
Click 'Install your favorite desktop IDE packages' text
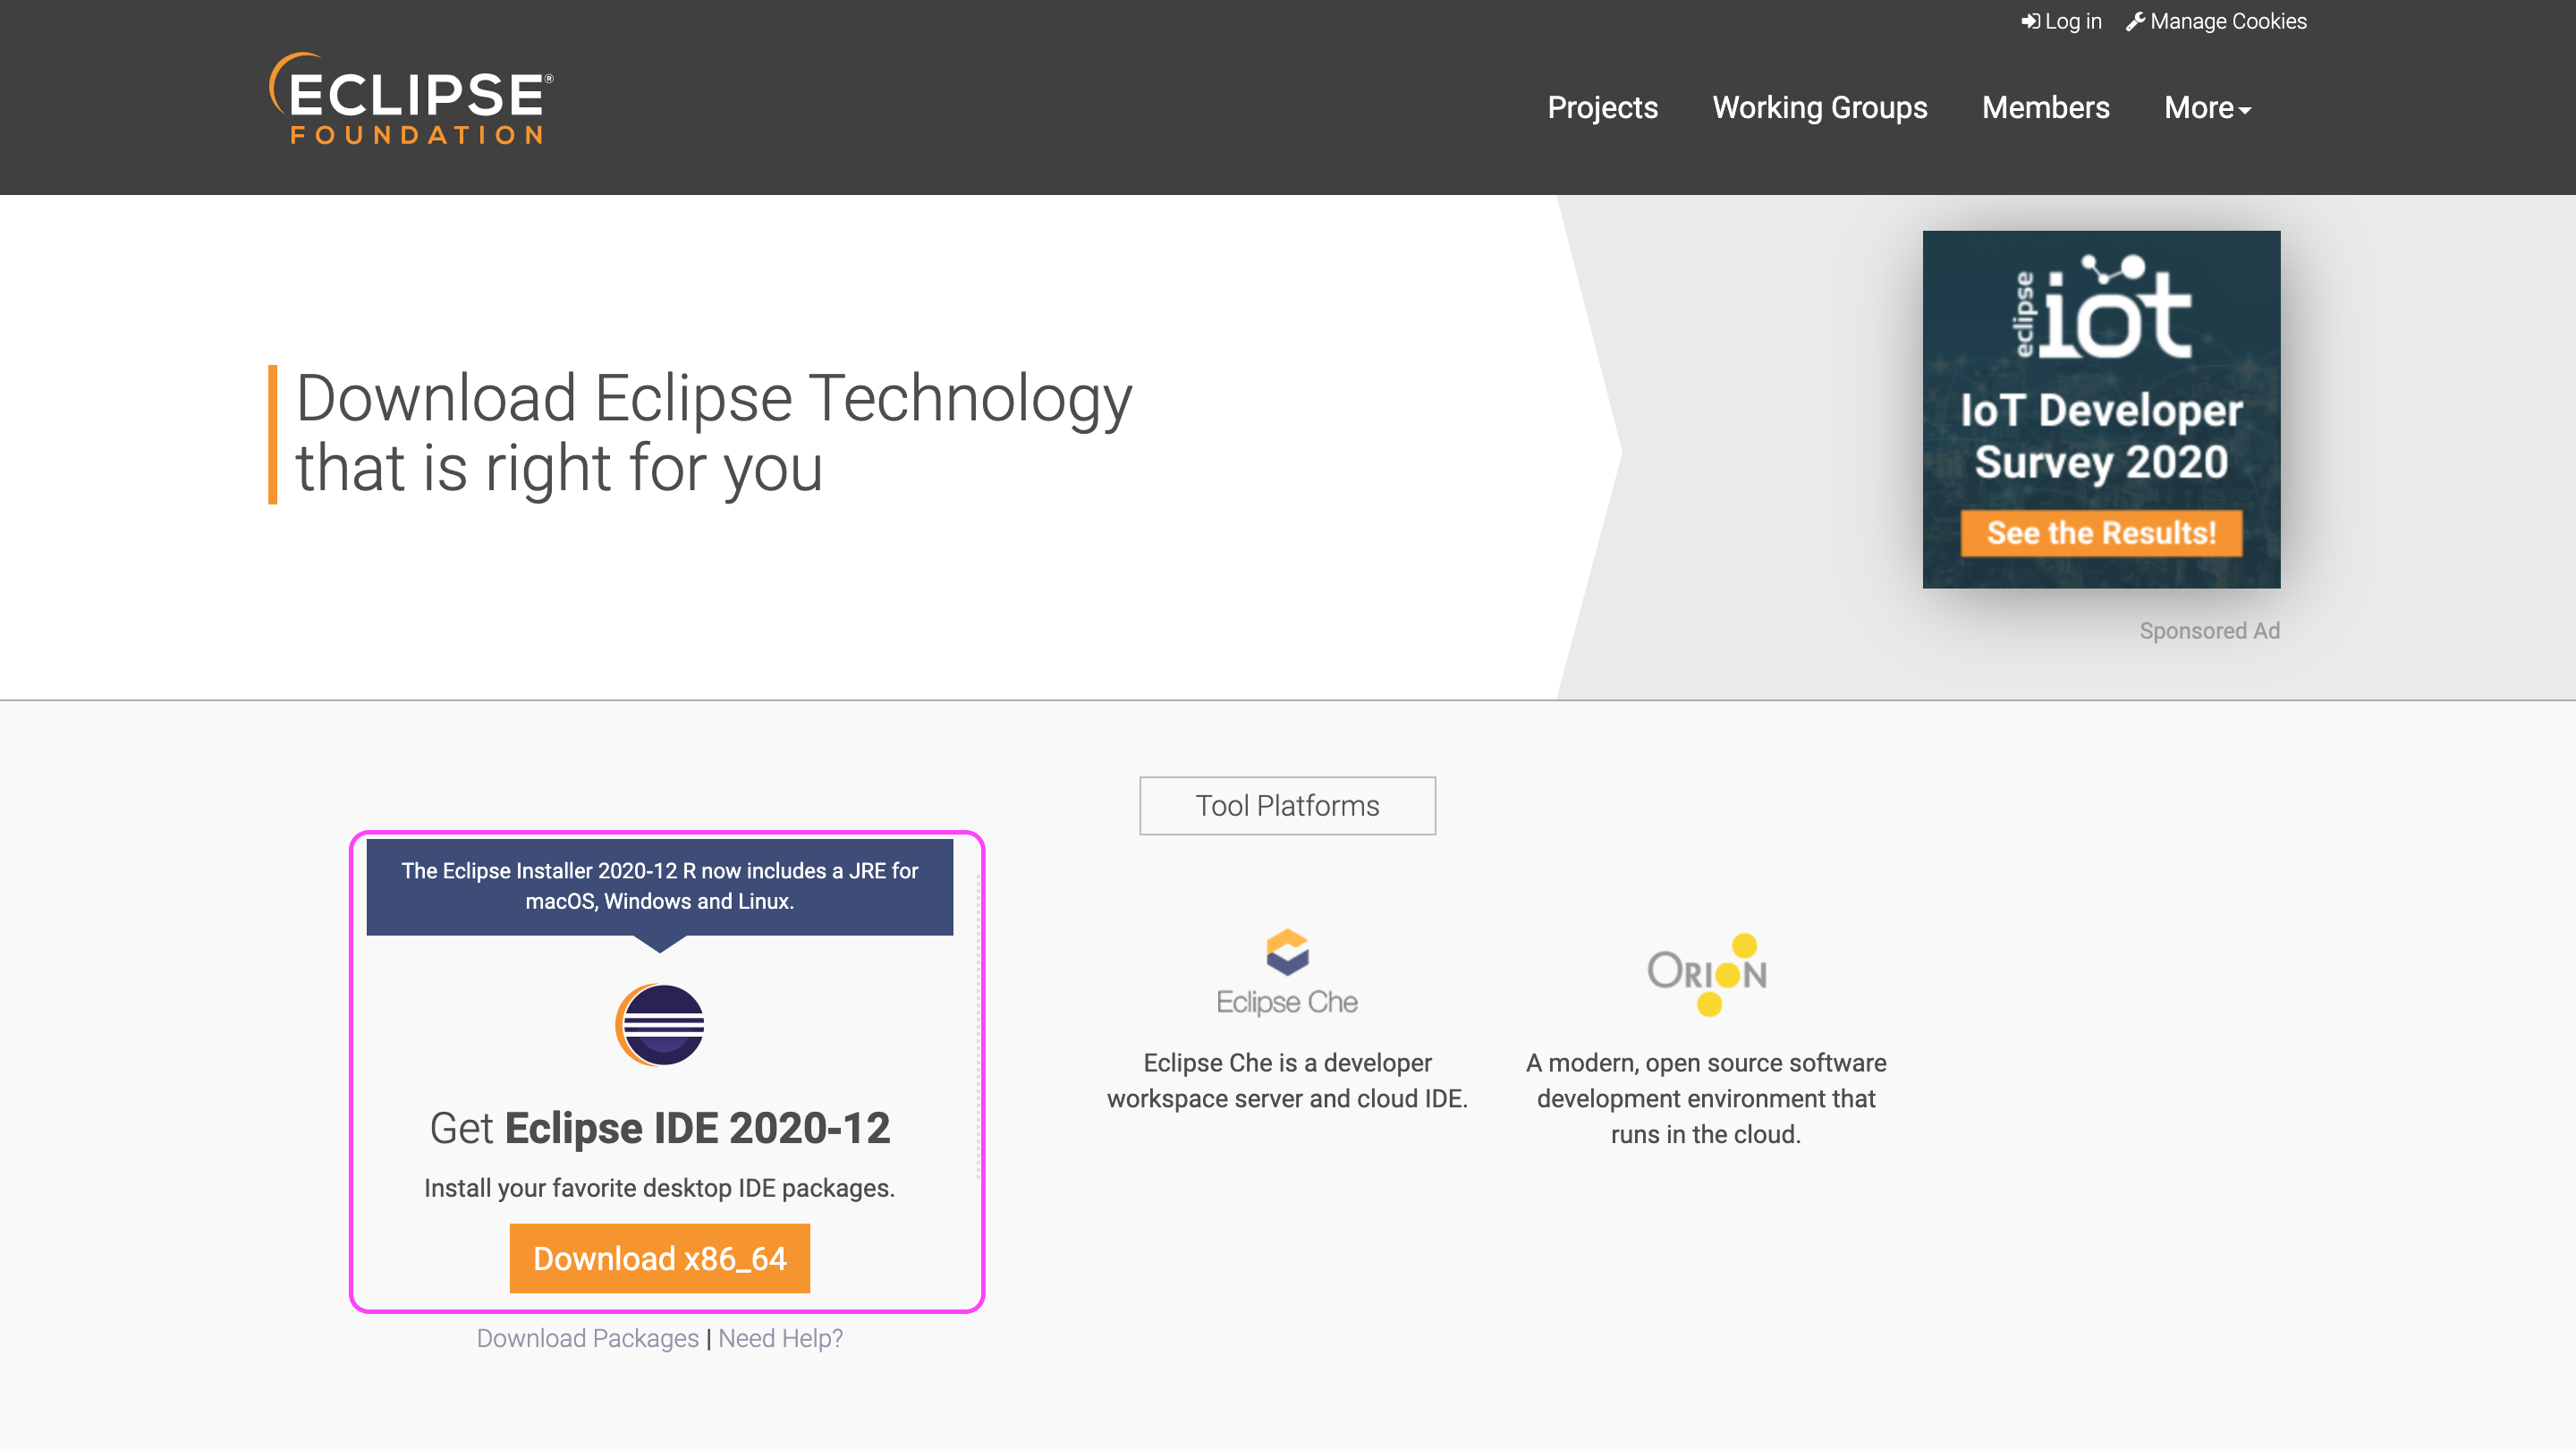(659, 1188)
